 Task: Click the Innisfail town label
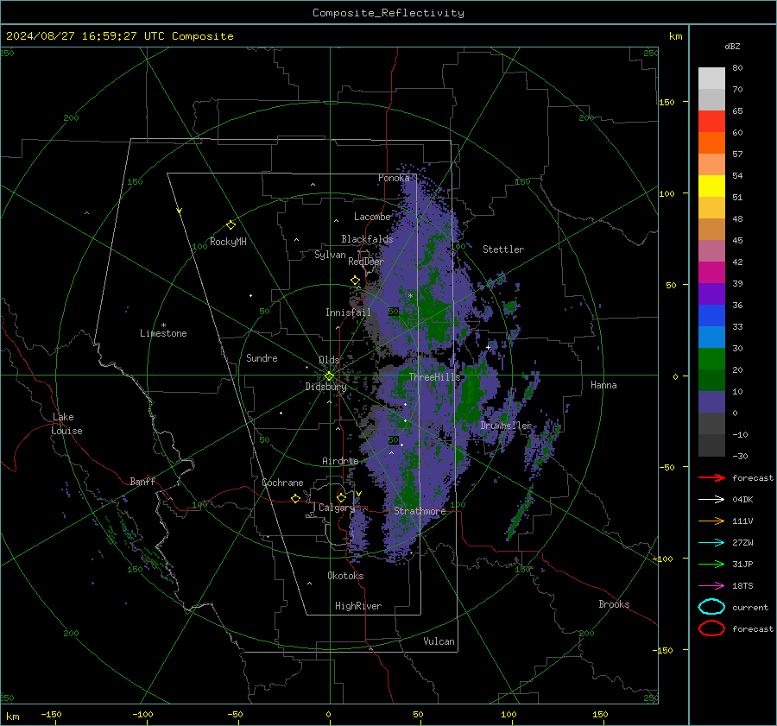point(348,312)
